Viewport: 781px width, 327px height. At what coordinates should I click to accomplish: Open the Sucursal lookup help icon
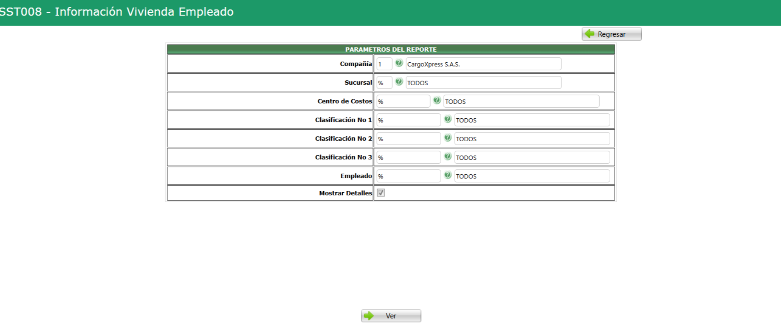tap(399, 82)
